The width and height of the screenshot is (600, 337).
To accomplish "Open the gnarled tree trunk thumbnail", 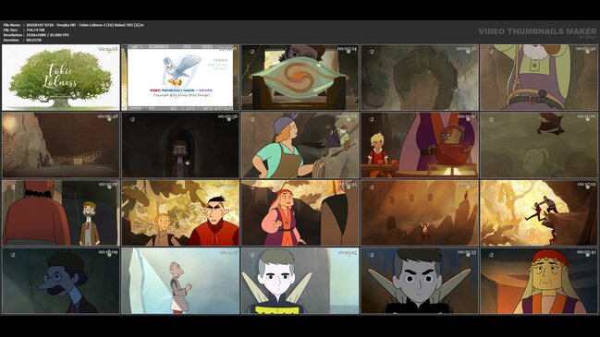I will click(x=420, y=78).
